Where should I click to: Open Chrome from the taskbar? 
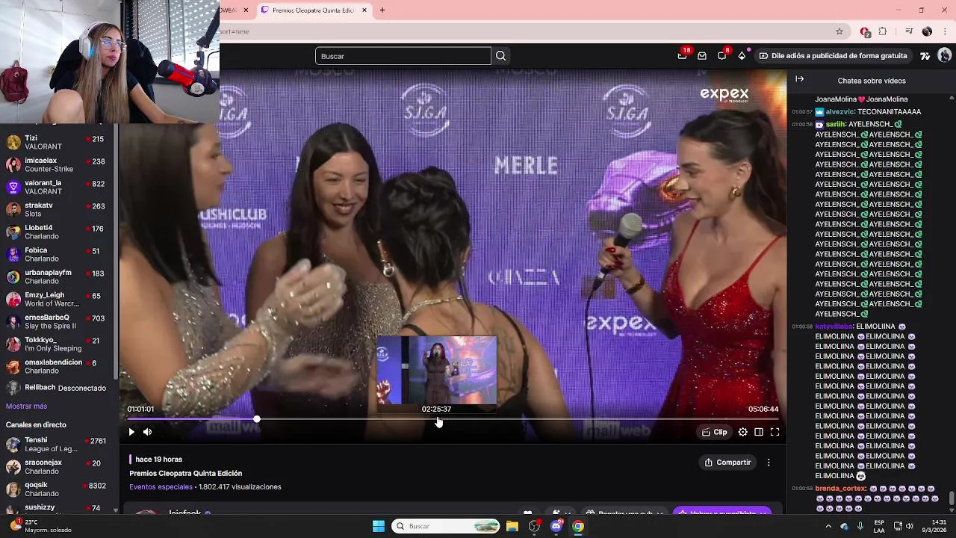(578, 526)
